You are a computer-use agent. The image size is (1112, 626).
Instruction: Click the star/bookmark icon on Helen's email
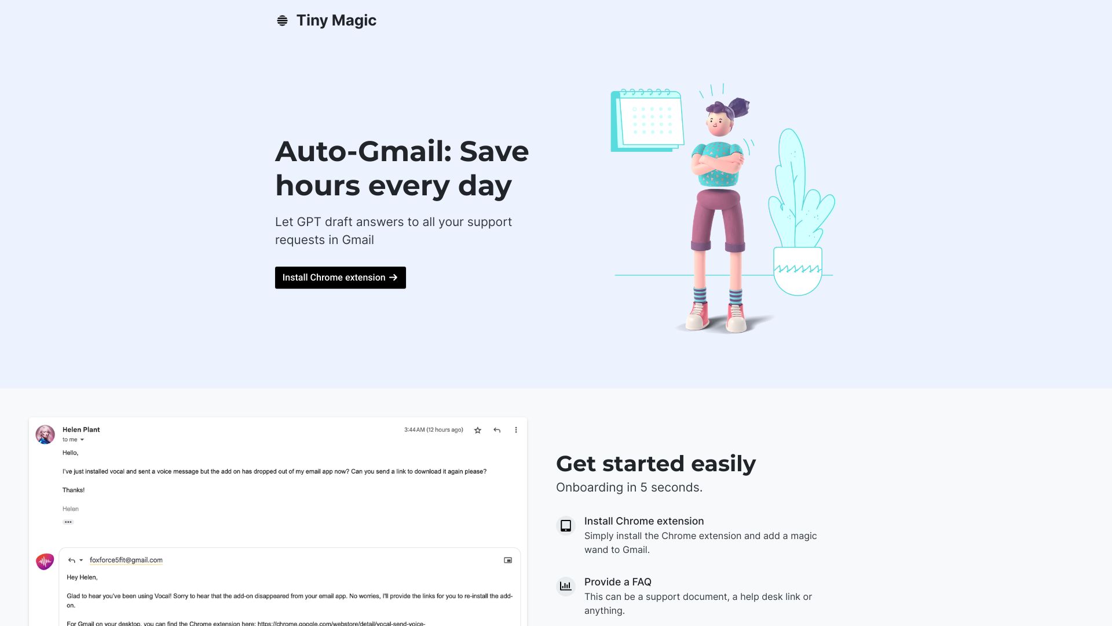pos(477,430)
